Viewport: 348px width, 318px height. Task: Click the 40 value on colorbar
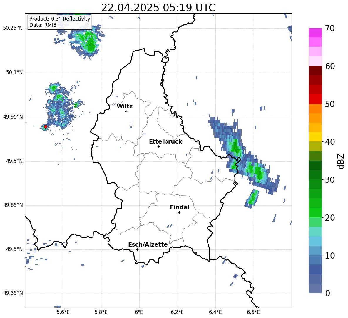click(329, 142)
